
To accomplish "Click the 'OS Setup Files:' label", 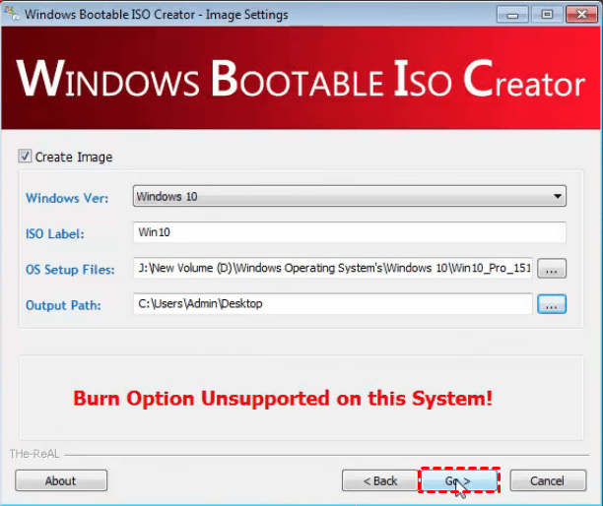I will [x=70, y=270].
